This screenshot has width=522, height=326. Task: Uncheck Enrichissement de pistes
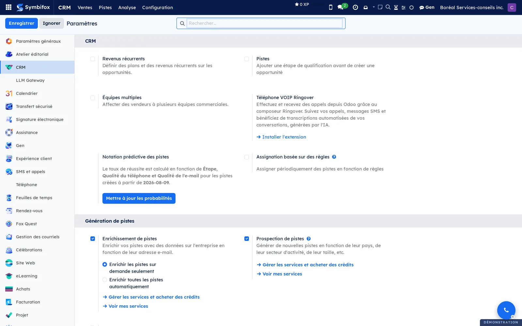pyautogui.click(x=93, y=239)
